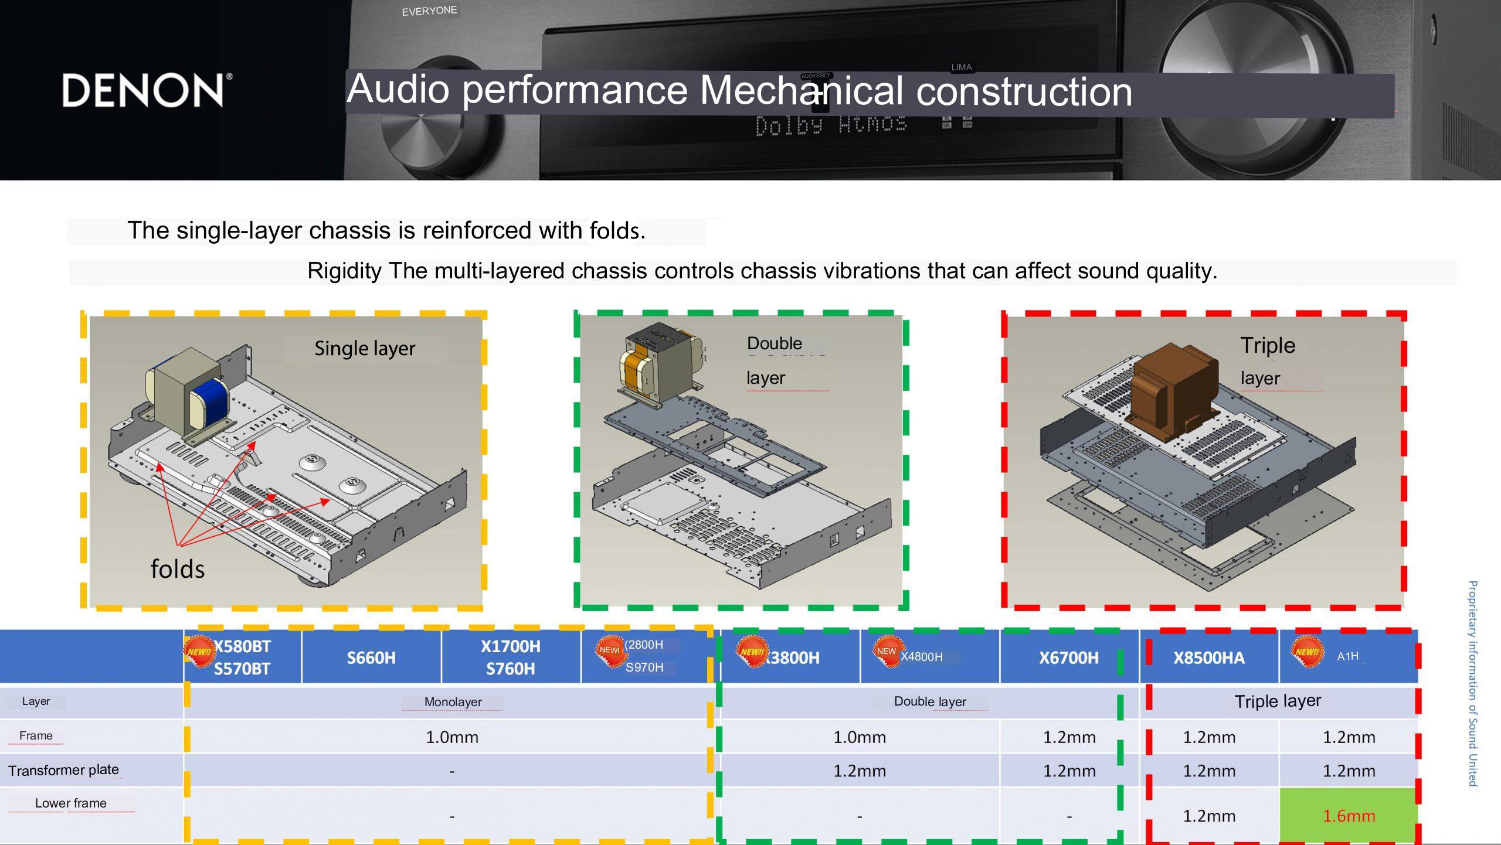Viewport: 1501px width, 845px height.
Task: Click the X6700H transformer plate value 1.2mm
Action: [1069, 771]
